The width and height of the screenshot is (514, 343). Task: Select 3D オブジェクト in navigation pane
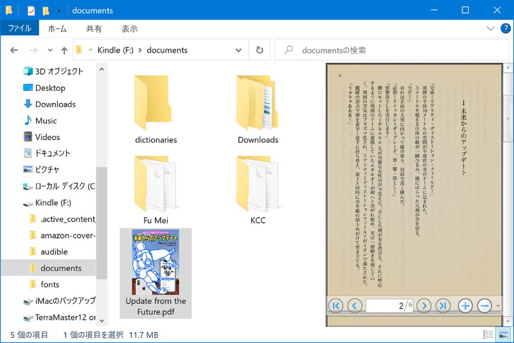[53, 71]
